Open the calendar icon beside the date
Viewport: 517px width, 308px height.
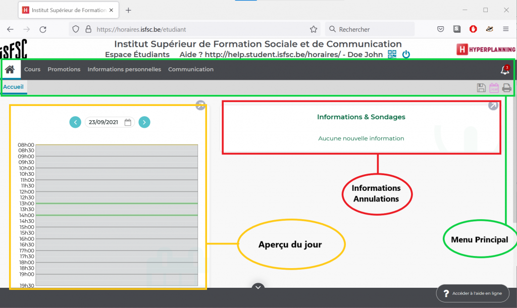[x=128, y=122]
